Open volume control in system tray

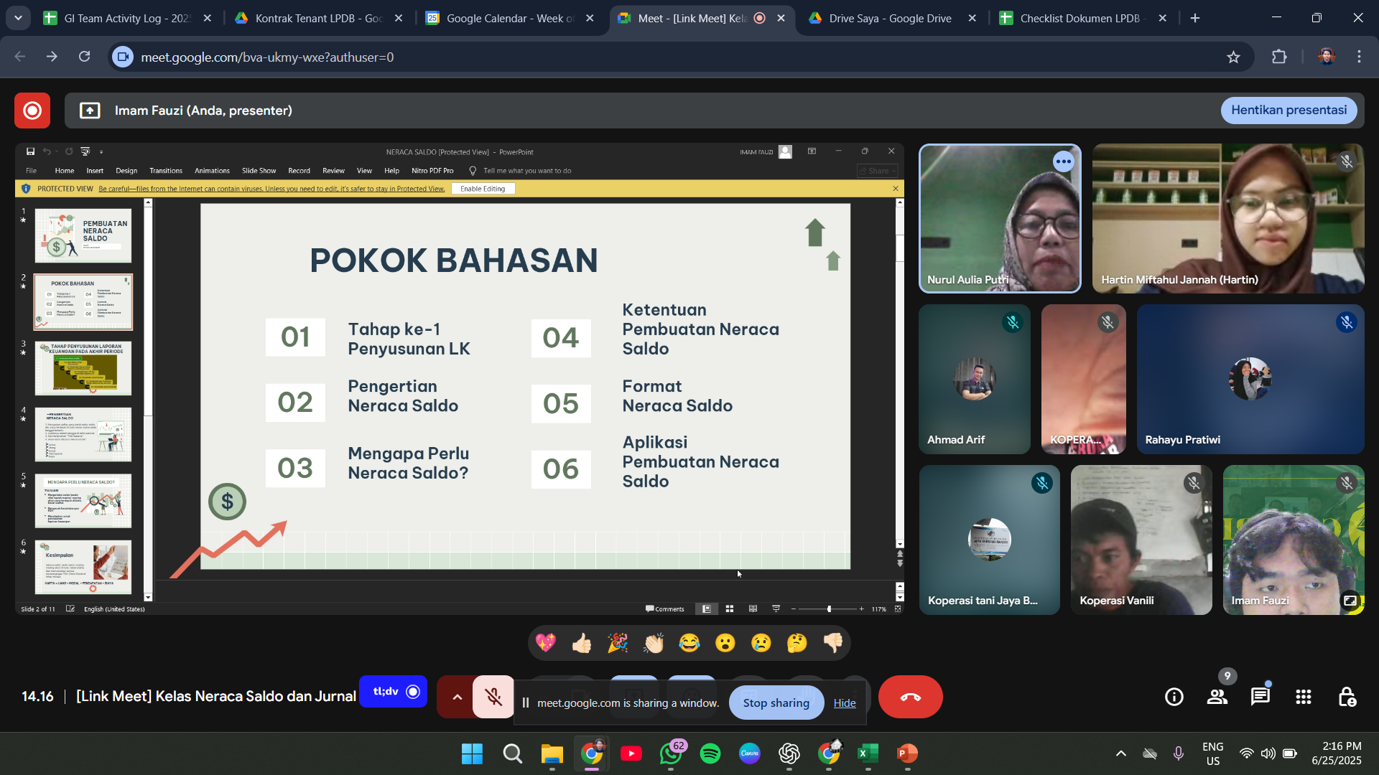[1268, 753]
